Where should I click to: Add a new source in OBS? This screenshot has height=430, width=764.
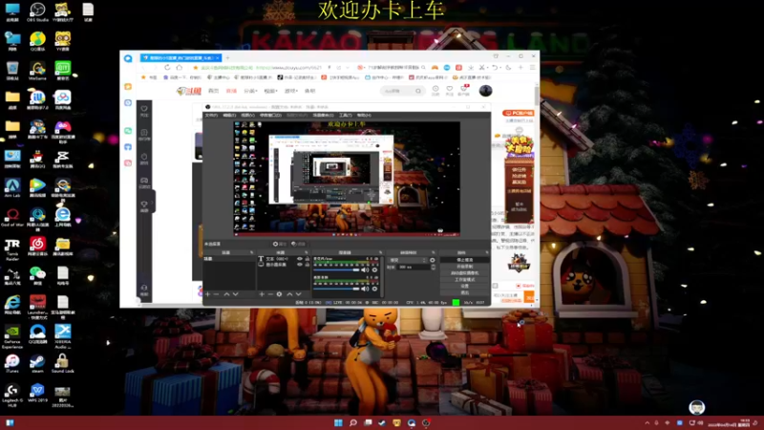pos(262,294)
